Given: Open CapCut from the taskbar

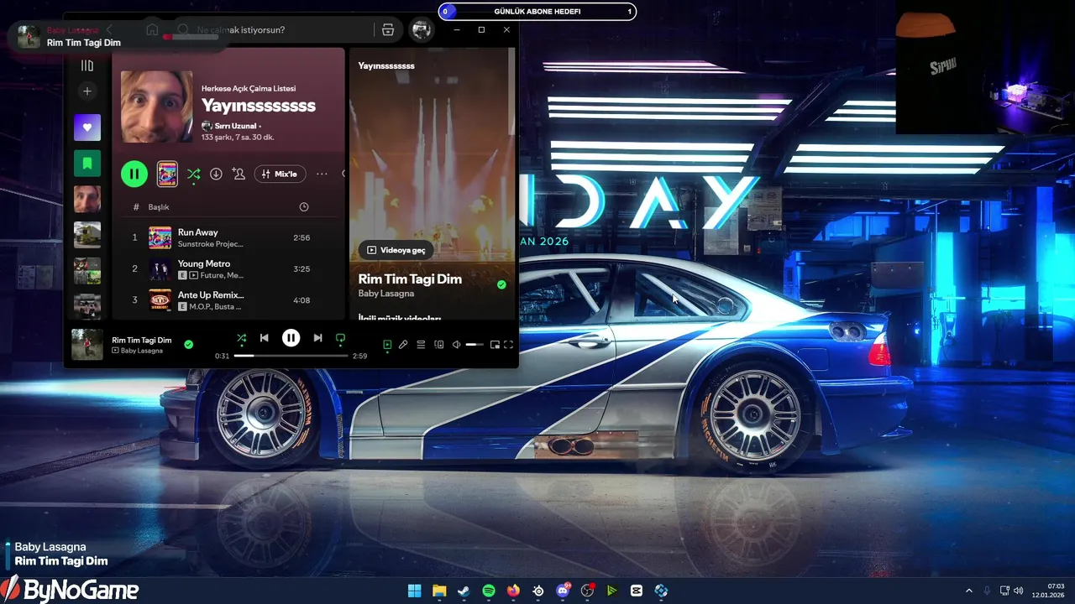Looking at the screenshot, I should point(637,591).
